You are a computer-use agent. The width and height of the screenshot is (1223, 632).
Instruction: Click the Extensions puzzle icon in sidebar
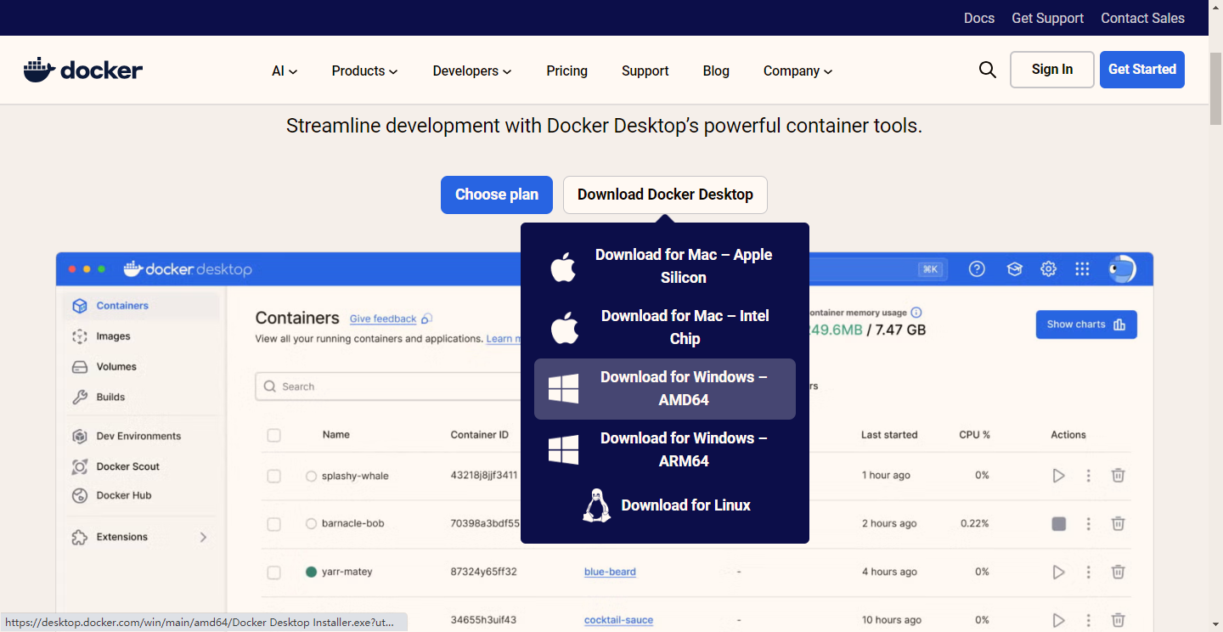tap(80, 537)
